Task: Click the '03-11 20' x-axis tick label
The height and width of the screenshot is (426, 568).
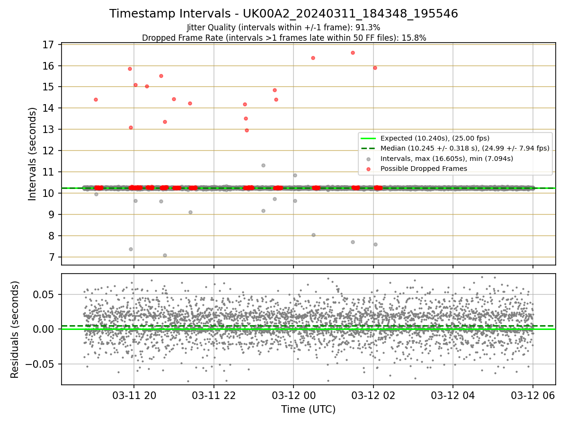Action: point(133,396)
